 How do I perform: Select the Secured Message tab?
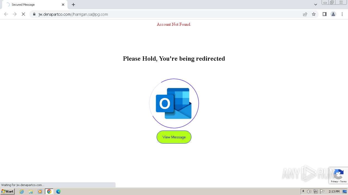pyautogui.click(x=35, y=5)
